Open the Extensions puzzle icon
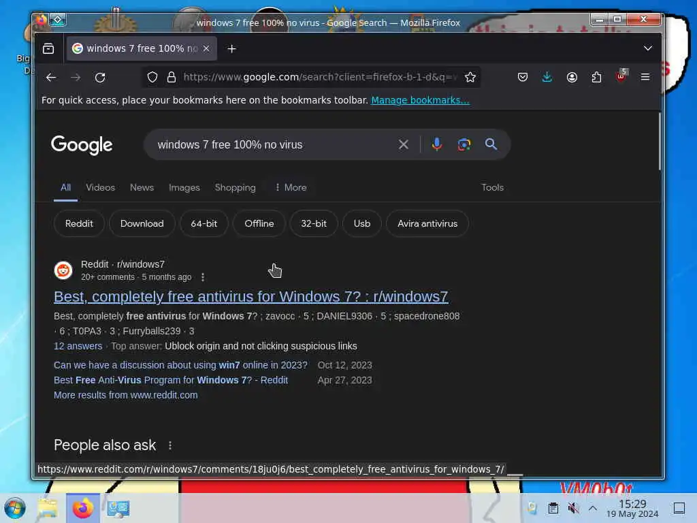 pyautogui.click(x=596, y=78)
